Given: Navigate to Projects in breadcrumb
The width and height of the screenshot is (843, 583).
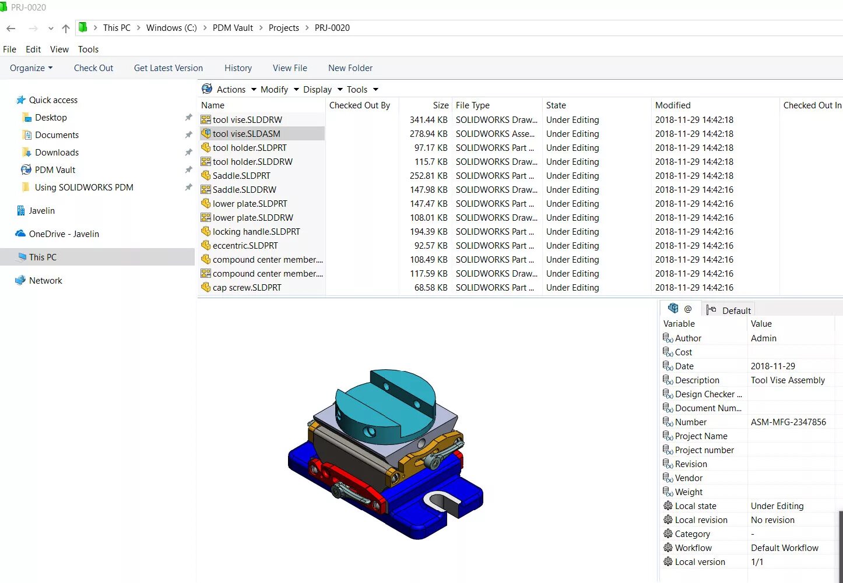Looking at the screenshot, I should [283, 27].
